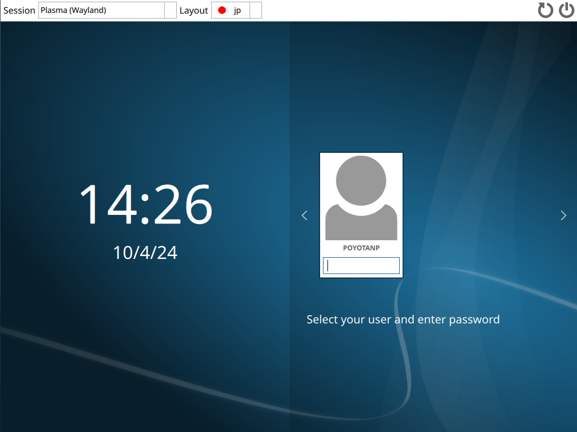This screenshot has height=432, width=577.
Task: Select the POYOTANP username label
Action: point(361,247)
